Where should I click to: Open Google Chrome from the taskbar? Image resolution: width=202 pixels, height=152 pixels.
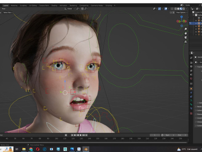click(x=31, y=149)
